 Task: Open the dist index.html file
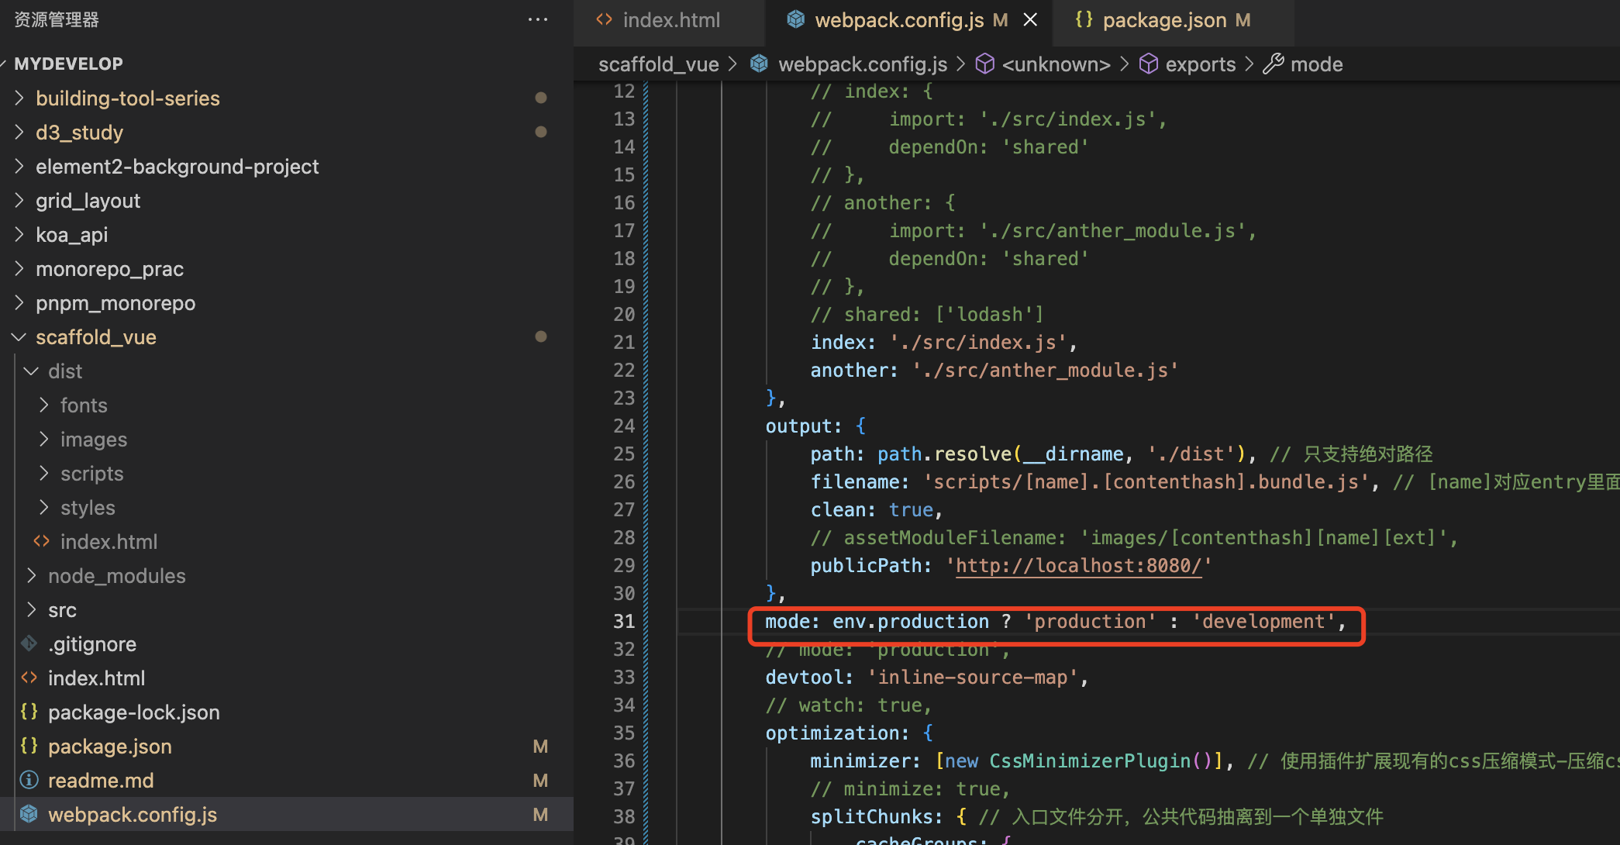coord(109,541)
